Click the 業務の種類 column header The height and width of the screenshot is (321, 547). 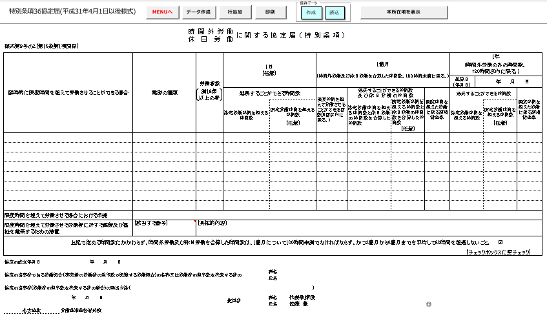[164, 93]
